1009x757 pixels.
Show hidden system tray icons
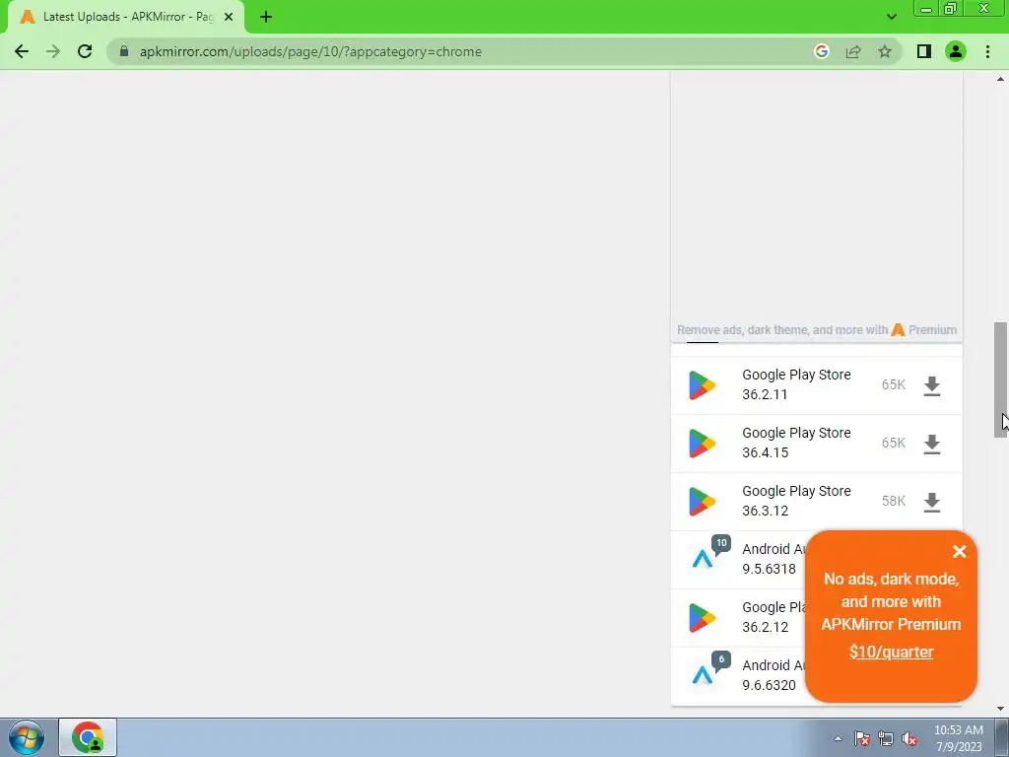(x=838, y=738)
